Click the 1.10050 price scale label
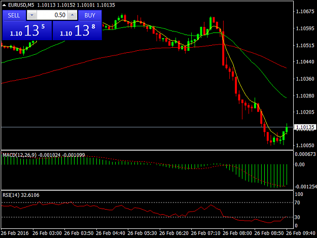Screen dimensions: 317x238 (x=305, y=146)
